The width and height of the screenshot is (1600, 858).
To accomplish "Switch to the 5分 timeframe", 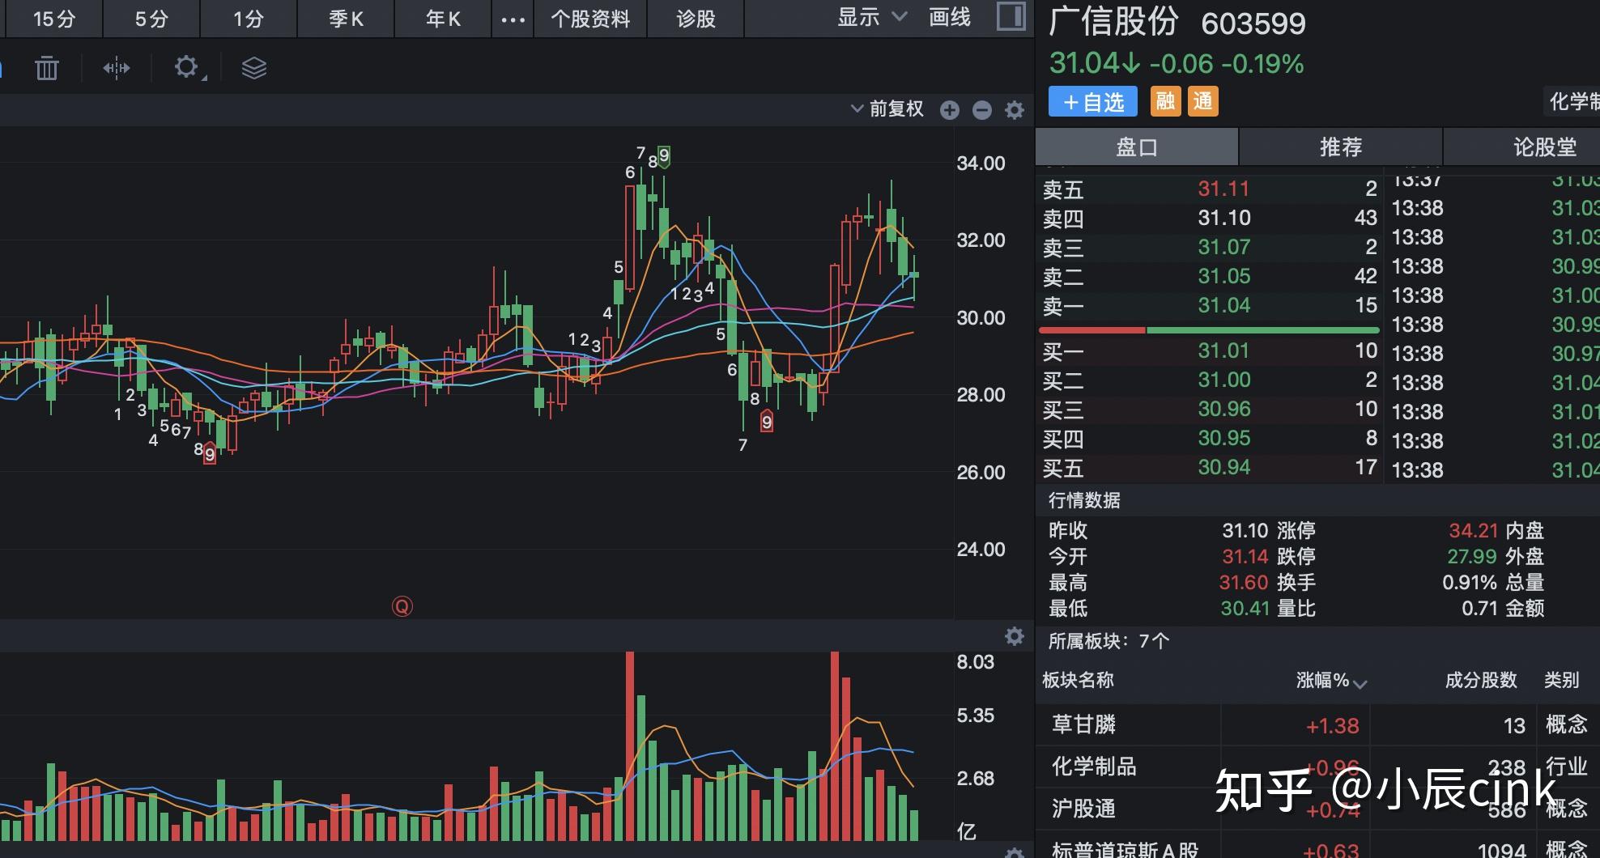I will pos(151,19).
